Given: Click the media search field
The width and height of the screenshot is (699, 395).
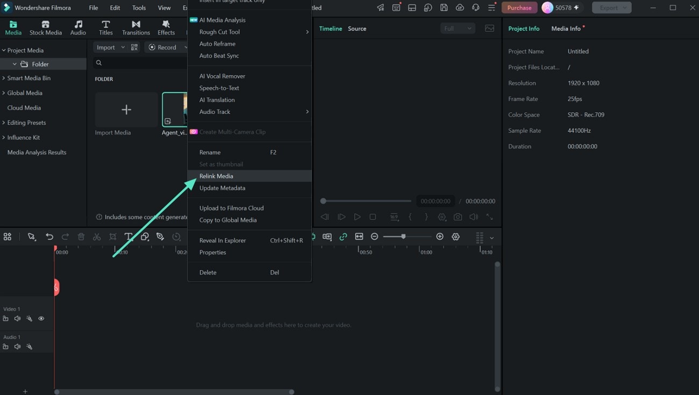Looking at the screenshot, I should [141, 63].
